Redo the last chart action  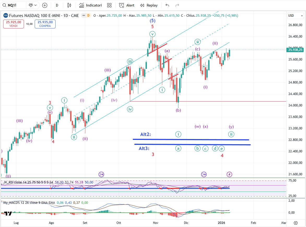[177, 5]
